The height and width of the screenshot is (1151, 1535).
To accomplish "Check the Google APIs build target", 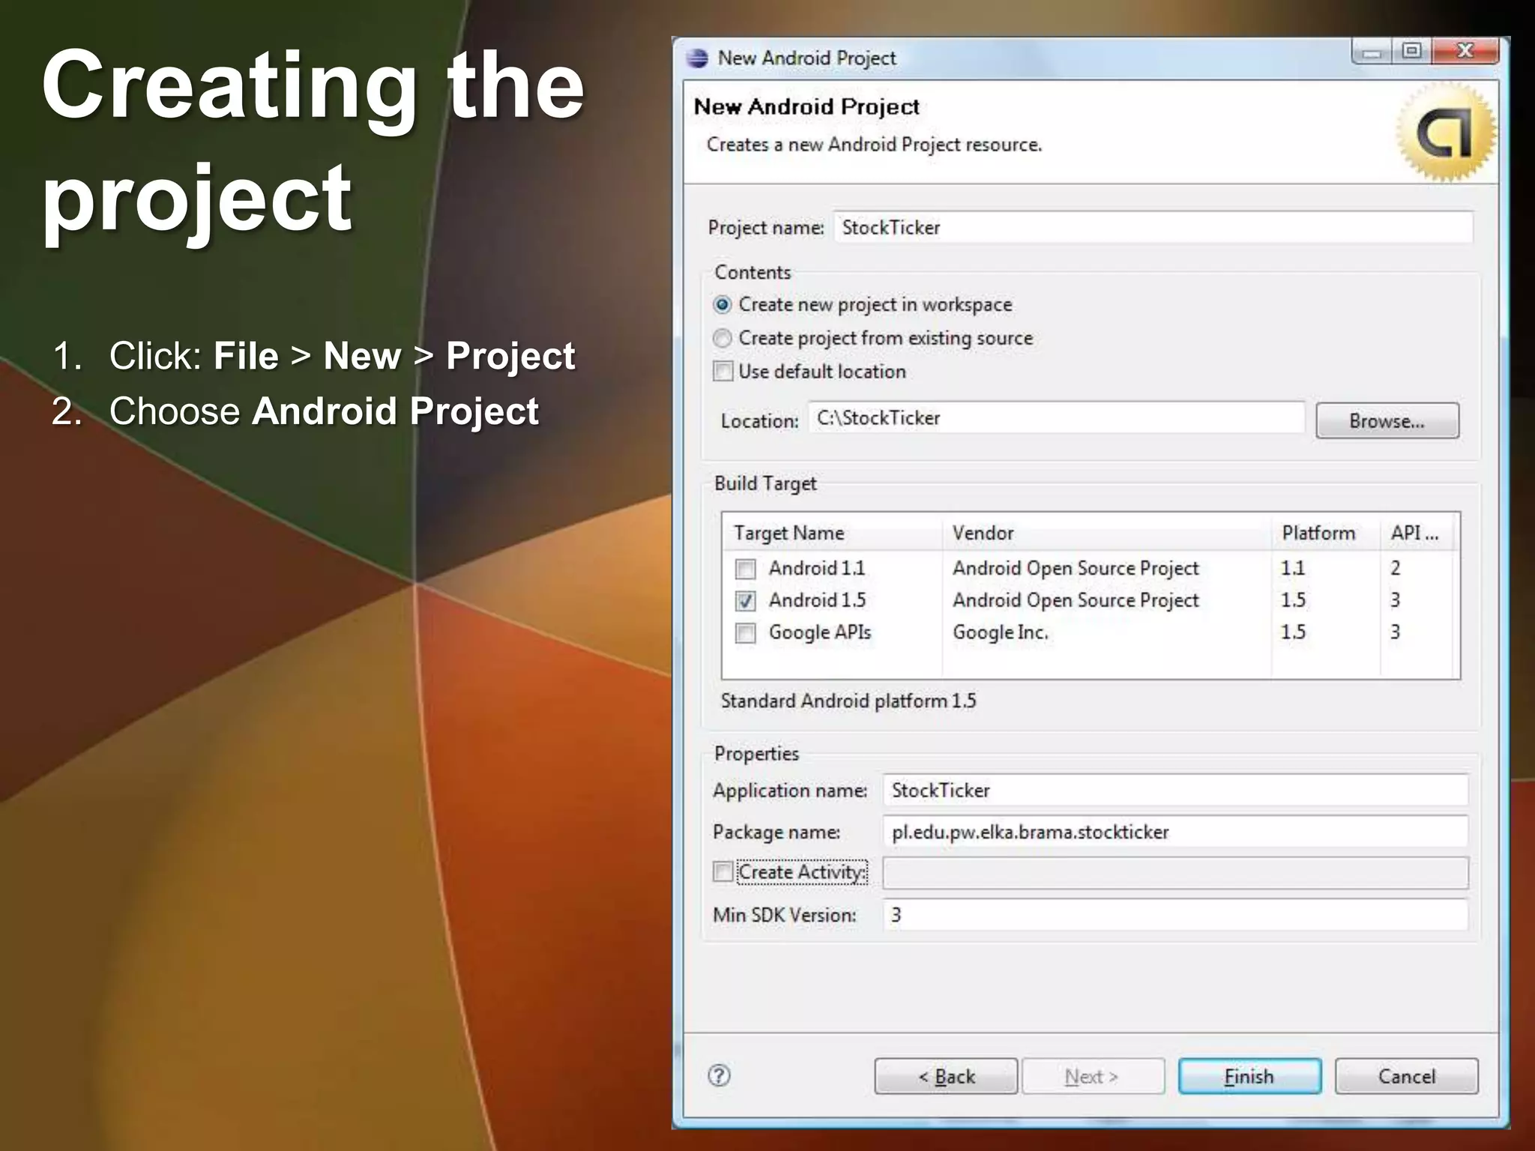I will coord(745,633).
